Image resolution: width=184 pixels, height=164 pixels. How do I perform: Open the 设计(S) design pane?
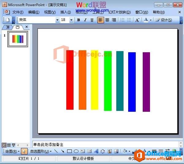[163, 20]
